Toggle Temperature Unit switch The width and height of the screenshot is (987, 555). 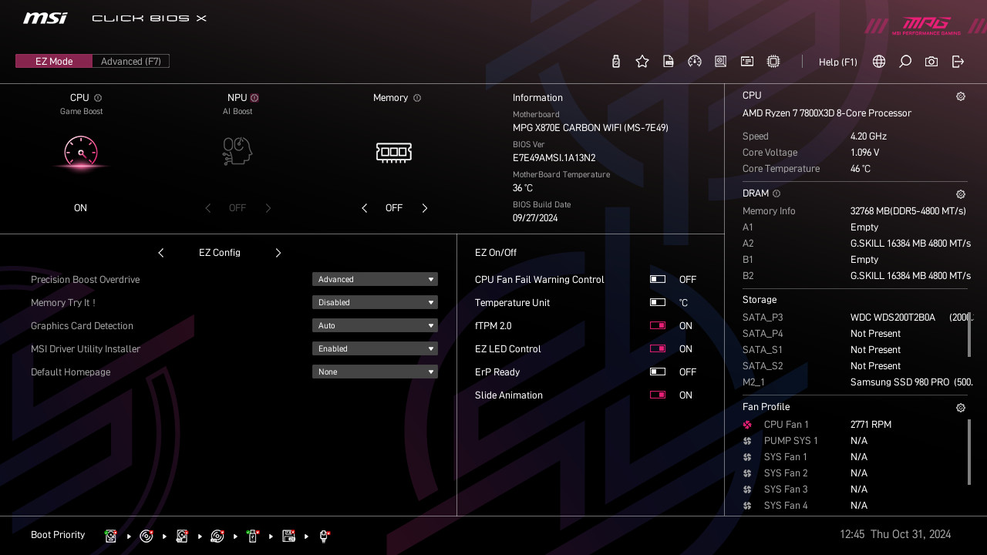pos(658,303)
